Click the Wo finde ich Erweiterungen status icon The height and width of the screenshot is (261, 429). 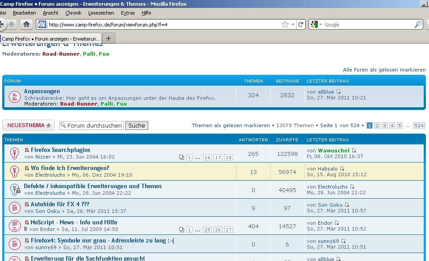(x=15, y=171)
